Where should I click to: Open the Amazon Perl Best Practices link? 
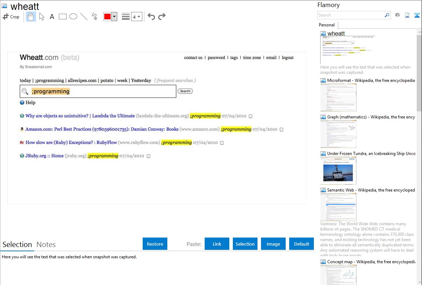coord(102,129)
